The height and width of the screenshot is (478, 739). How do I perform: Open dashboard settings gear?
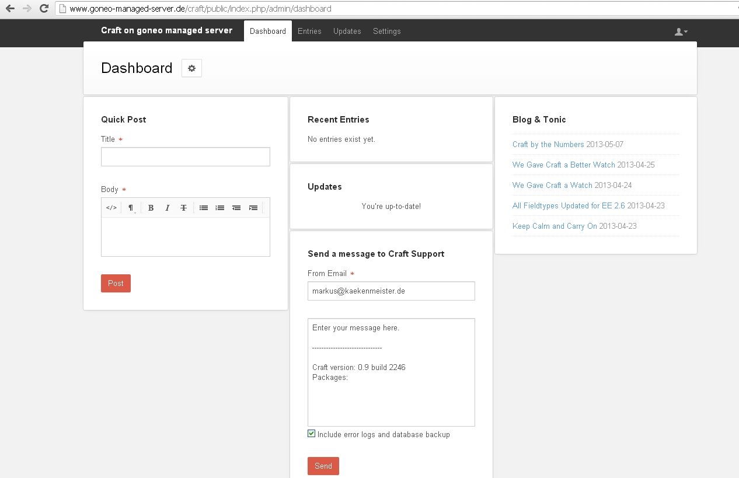point(191,68)
